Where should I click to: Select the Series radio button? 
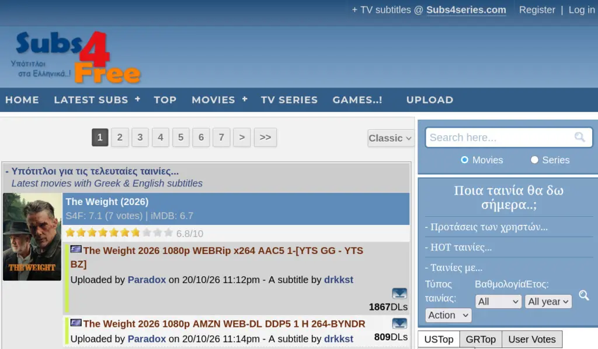point(534,160)
